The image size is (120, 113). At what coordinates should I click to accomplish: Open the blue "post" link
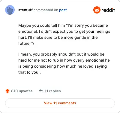(63, 10)
